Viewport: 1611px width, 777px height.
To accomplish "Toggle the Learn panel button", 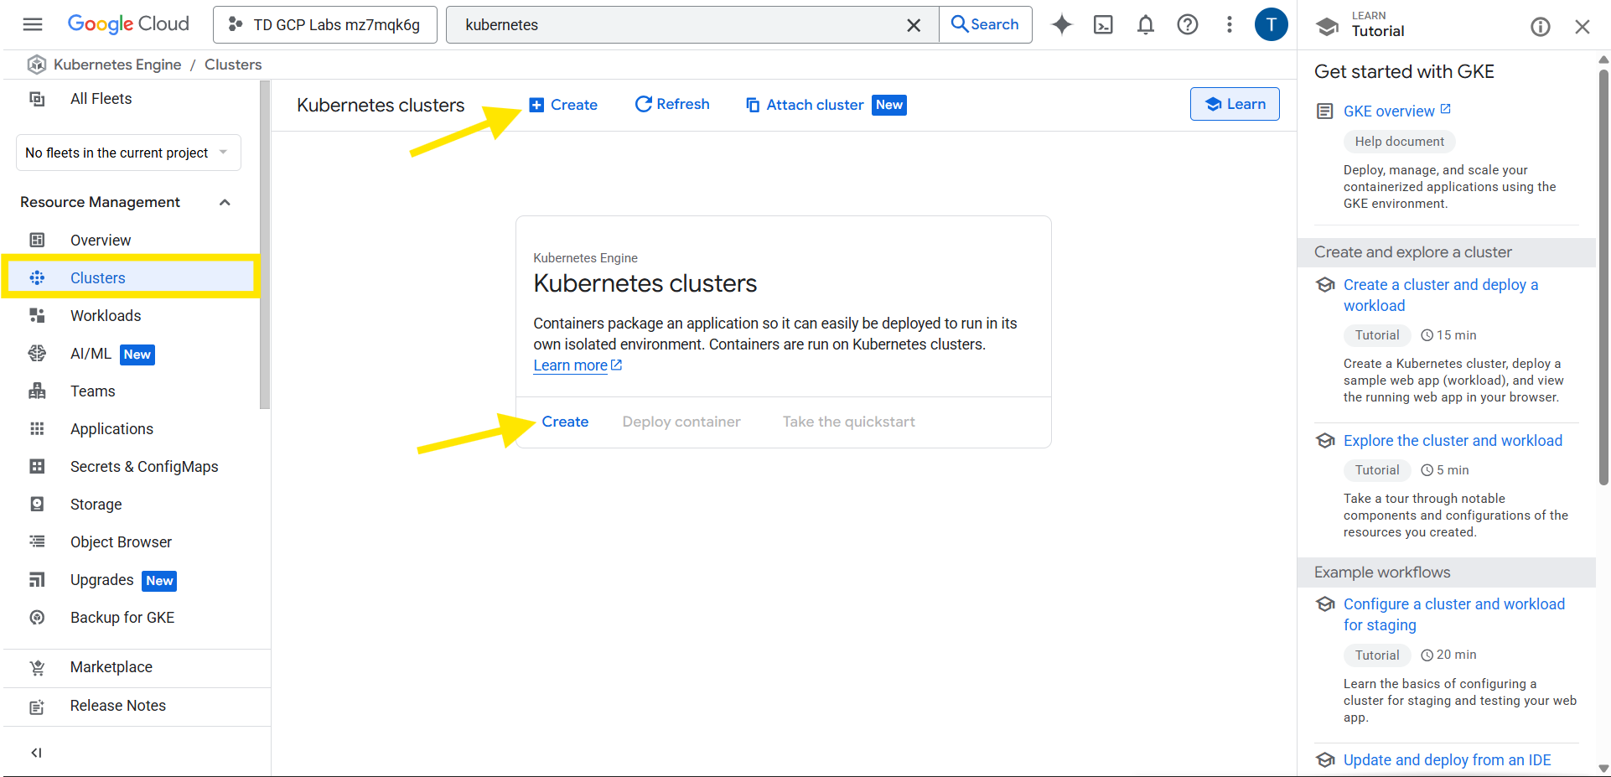I will coord(1235,104).
